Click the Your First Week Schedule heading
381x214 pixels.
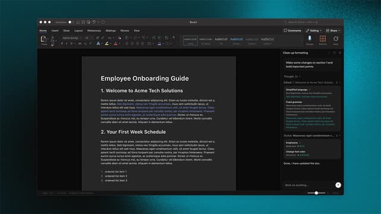(x=133, y=132)
